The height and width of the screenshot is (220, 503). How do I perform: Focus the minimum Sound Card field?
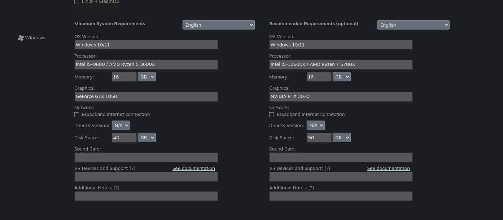tap(146, 157)
